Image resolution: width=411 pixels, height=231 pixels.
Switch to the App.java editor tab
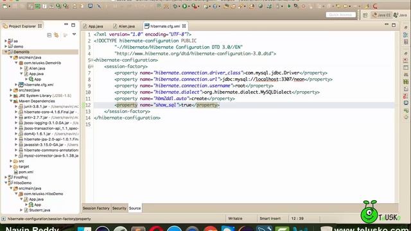(x=93, y=26)
